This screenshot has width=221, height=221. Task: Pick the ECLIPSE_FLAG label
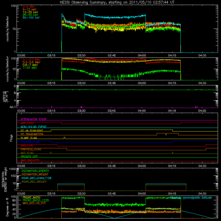click(30, 142)
